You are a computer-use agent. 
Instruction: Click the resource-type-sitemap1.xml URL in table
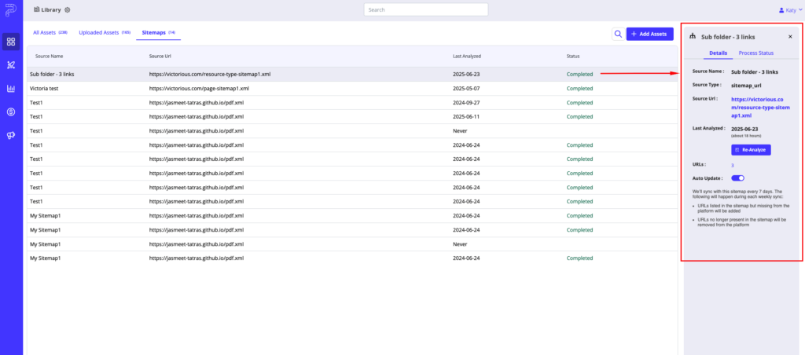coord(210,74)
